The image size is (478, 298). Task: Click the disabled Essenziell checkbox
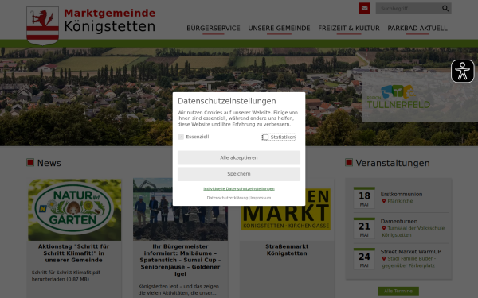181,137
